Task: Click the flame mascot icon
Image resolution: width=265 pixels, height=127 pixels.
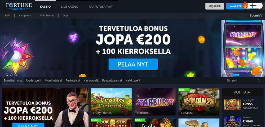Action: click(x=245, y=5)
